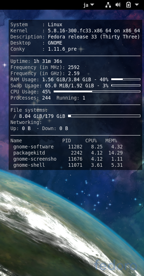Click the Processes count 244

pos(46,98)
